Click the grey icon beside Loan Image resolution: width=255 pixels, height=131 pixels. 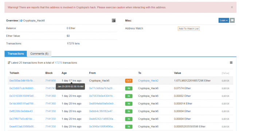232,20
